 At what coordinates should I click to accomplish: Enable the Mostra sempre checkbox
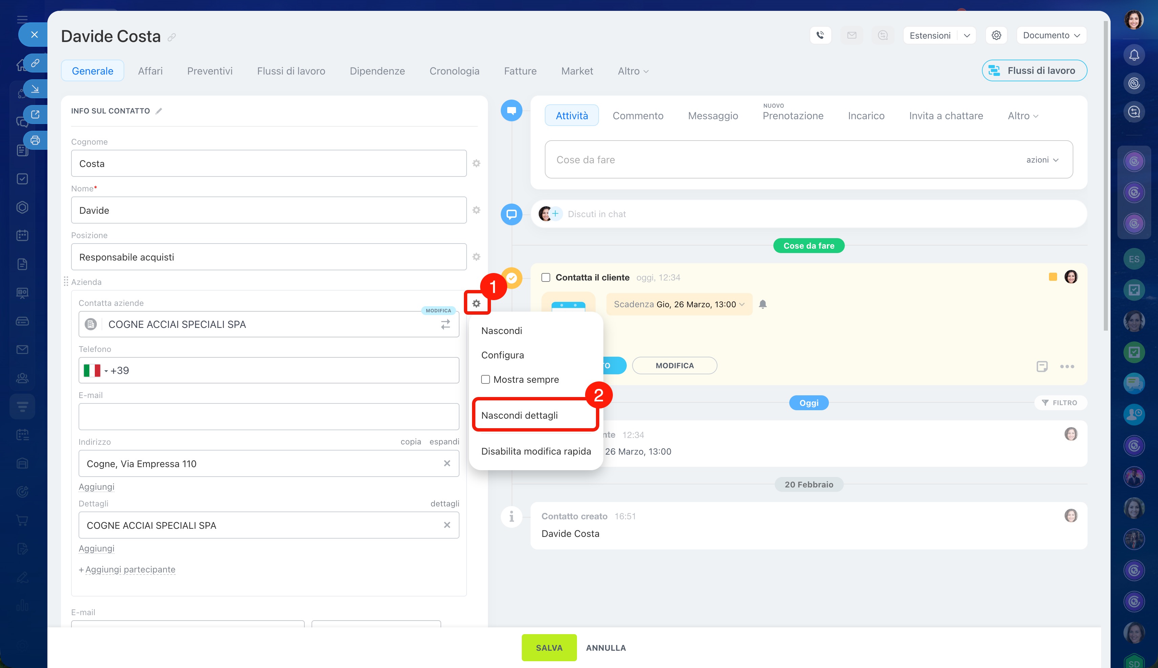485,379
